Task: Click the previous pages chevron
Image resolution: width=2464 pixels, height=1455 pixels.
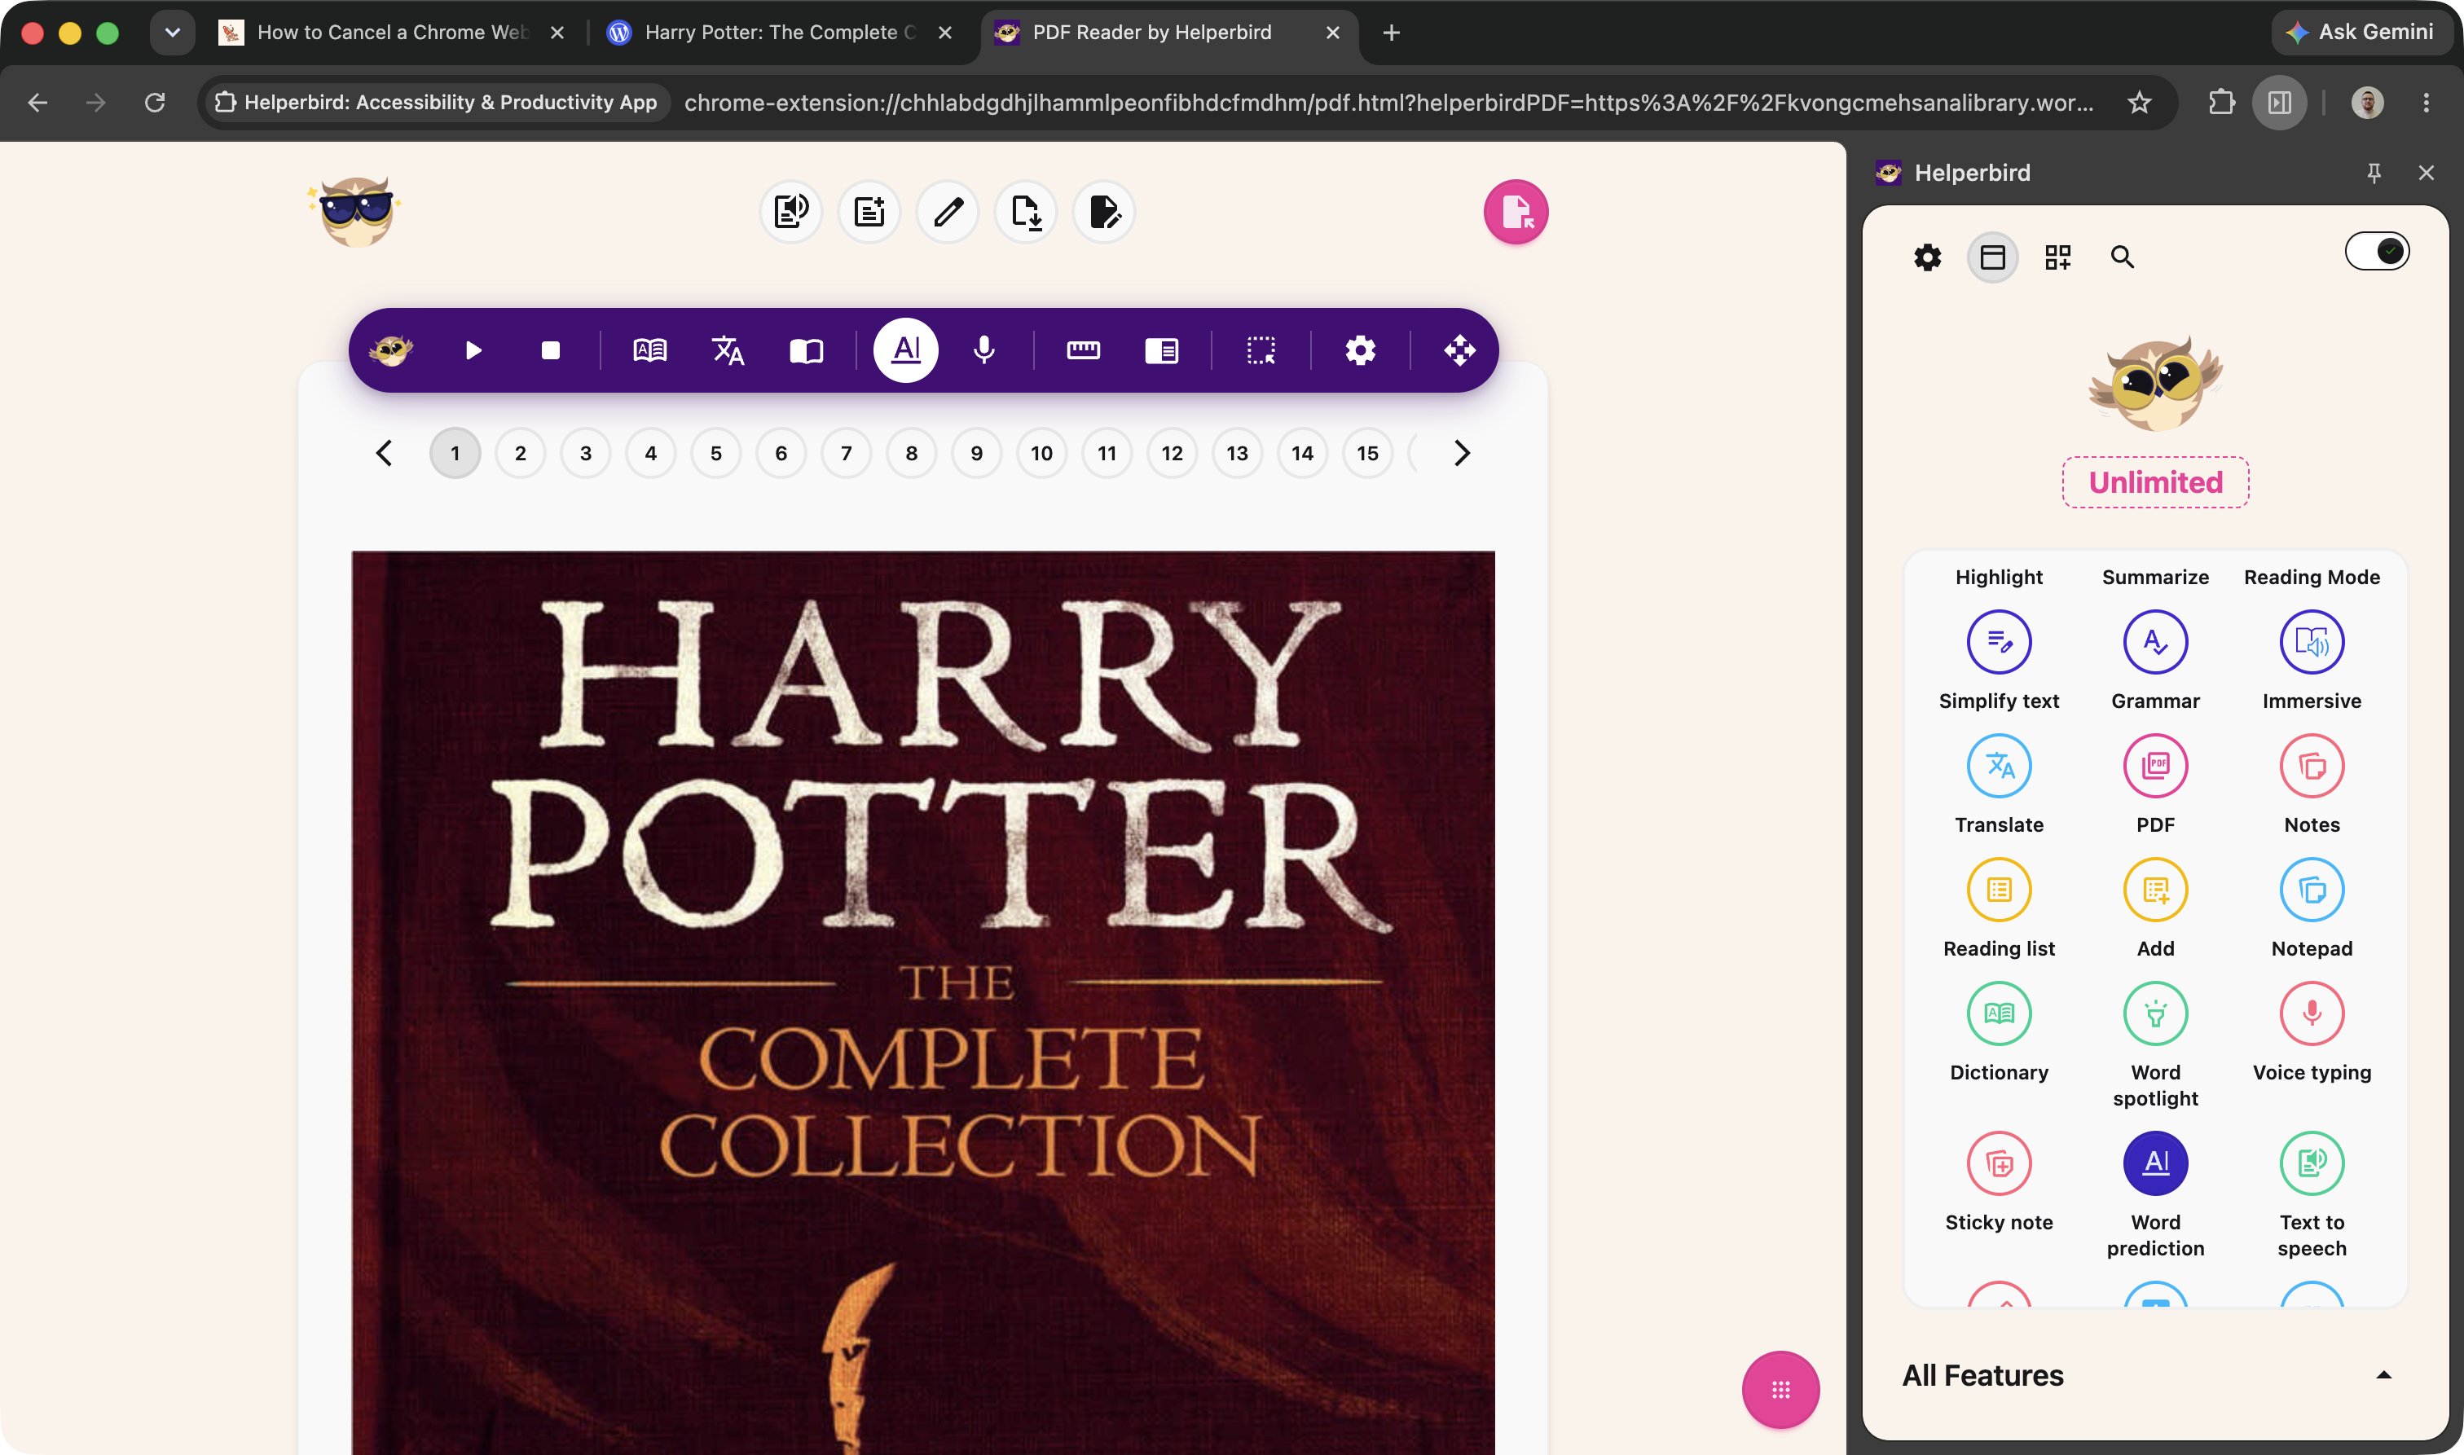Action: (x=385, y=453)
